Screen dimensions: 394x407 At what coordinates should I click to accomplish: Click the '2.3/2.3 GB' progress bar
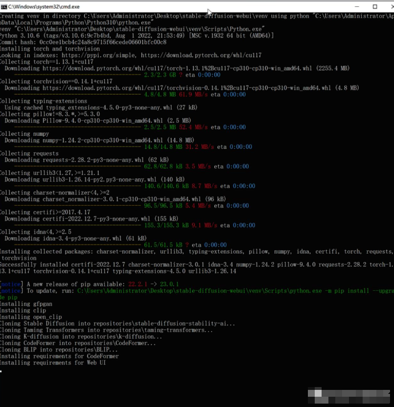point(78,75)
